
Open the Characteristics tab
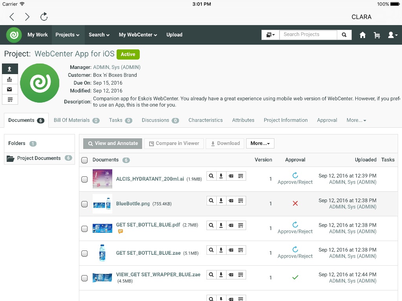pyautogui.click(x=205, y=120)
